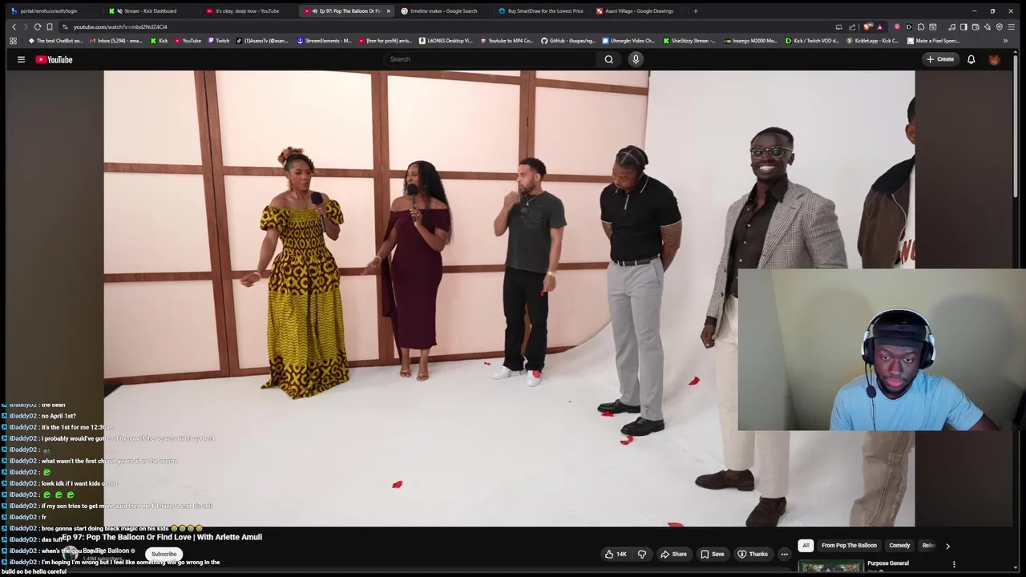This screenshot has width=1026, height=577.
Task: Click the Create button
Action: [940, 59]
